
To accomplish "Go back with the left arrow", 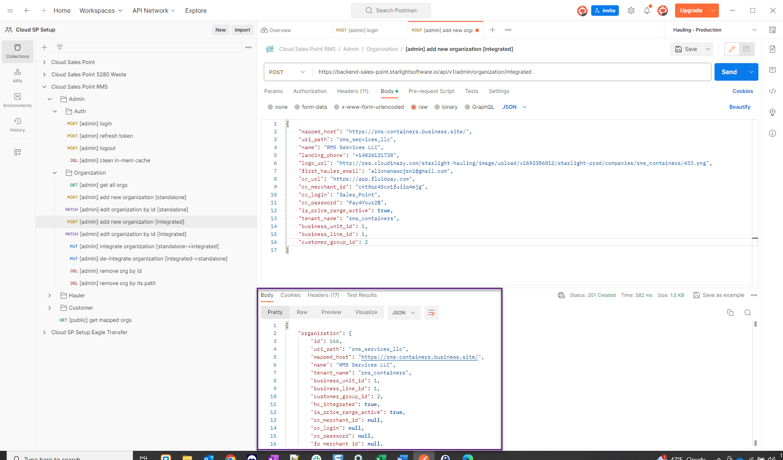I will pyautogui.click(x=27, y=11).
